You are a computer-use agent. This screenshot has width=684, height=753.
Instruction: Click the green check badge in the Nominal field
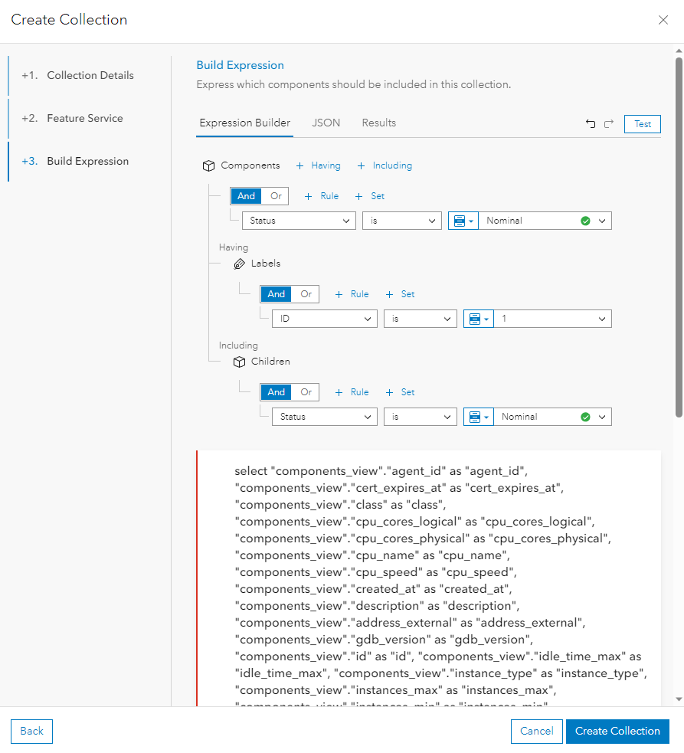tap(587, 220)
